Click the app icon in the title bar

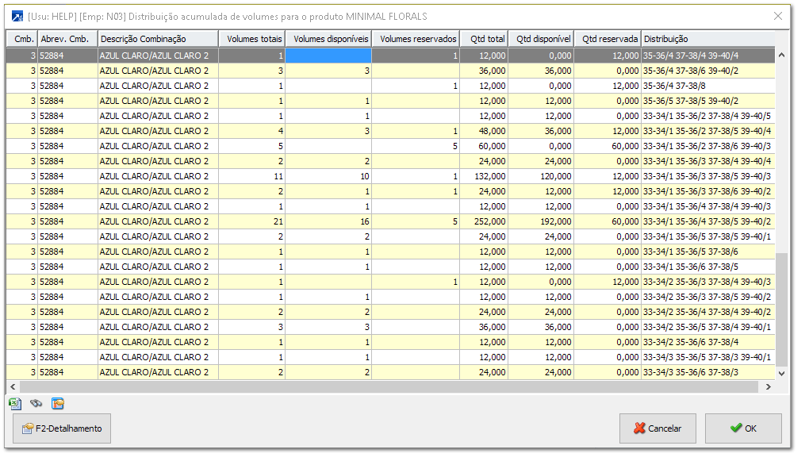tap(17, 17)
